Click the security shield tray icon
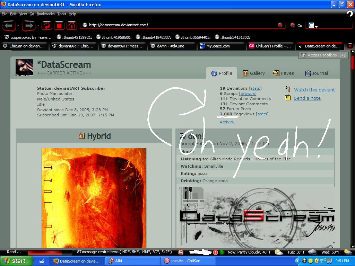The width and height of the screenshot is (355, 266). coord(316,261)
